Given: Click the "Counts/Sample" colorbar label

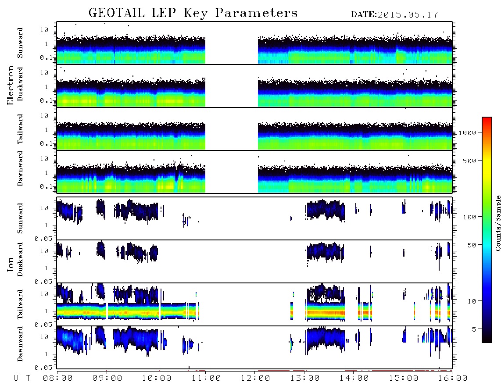Looking at the screenshot, I should [x=497, y=223].
